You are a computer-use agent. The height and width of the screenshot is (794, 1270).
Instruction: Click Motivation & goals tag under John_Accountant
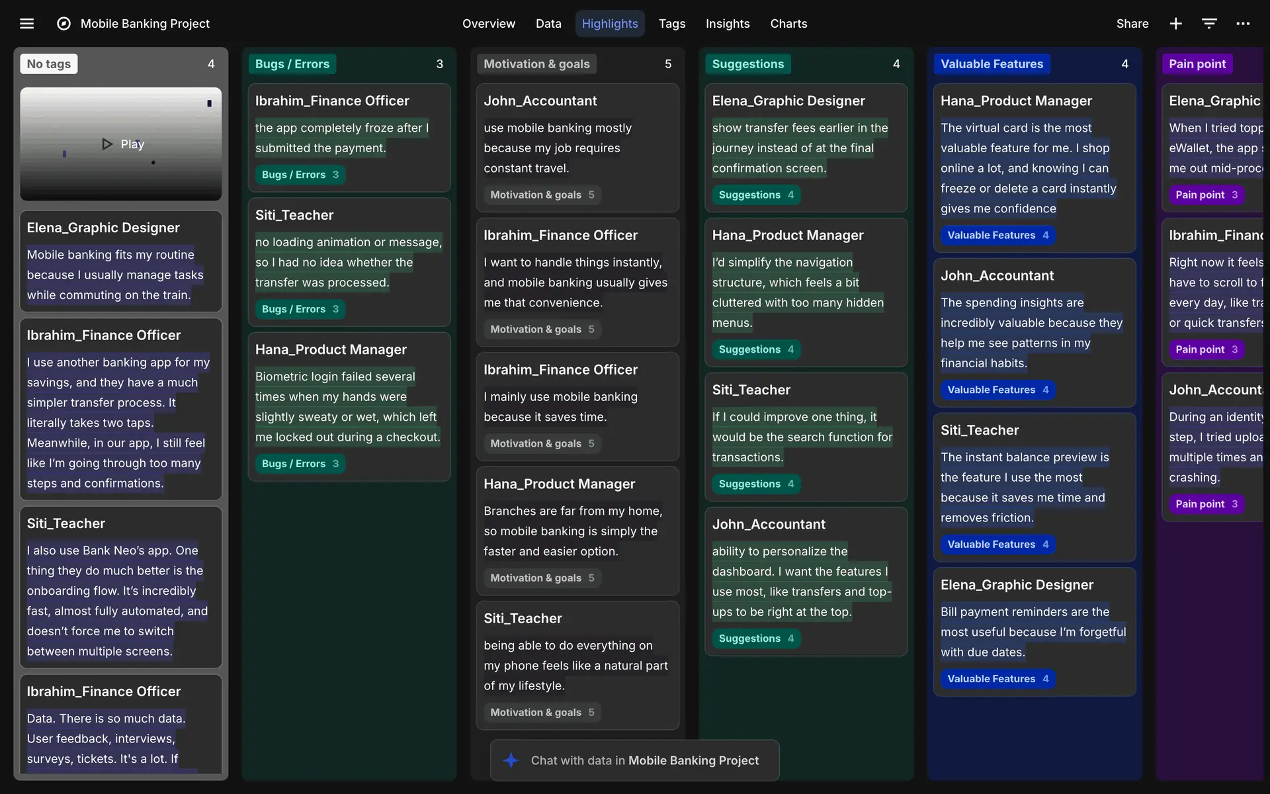tap(542, 195)
